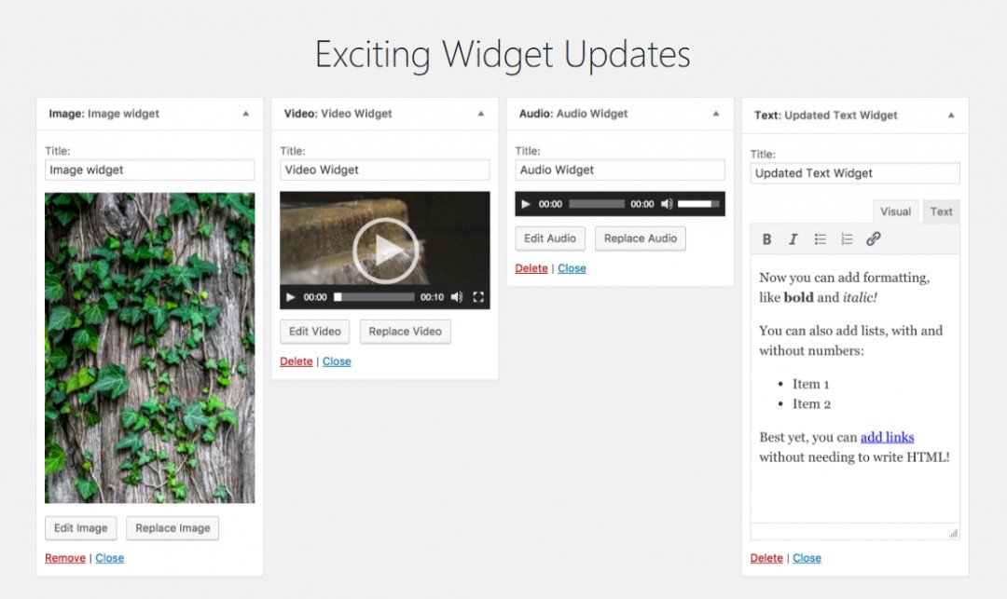This screenshot has width=1007, height=599.
Task: Insert a bulleted list
Action: point(821,239)
